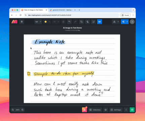
Task: Open the share options dropdown arrow
Action: (127, 22)
